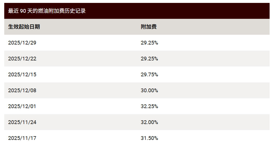Screen dimensions: 272x146
Task: Select the 29.75% surcharge value
Action: tap(149, 74)
